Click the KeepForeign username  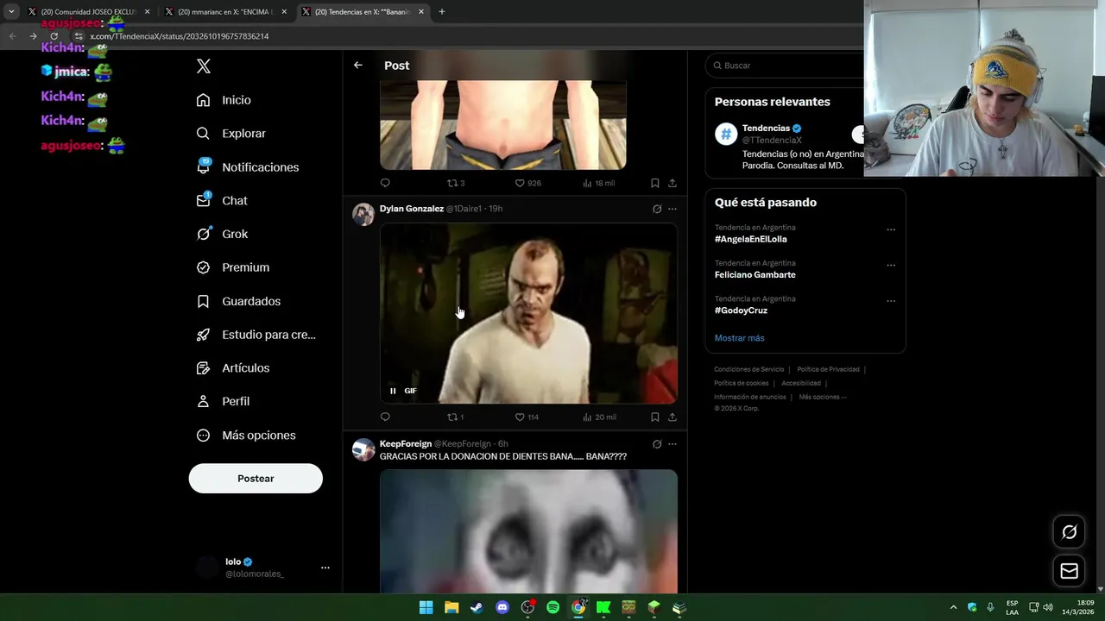406,444
